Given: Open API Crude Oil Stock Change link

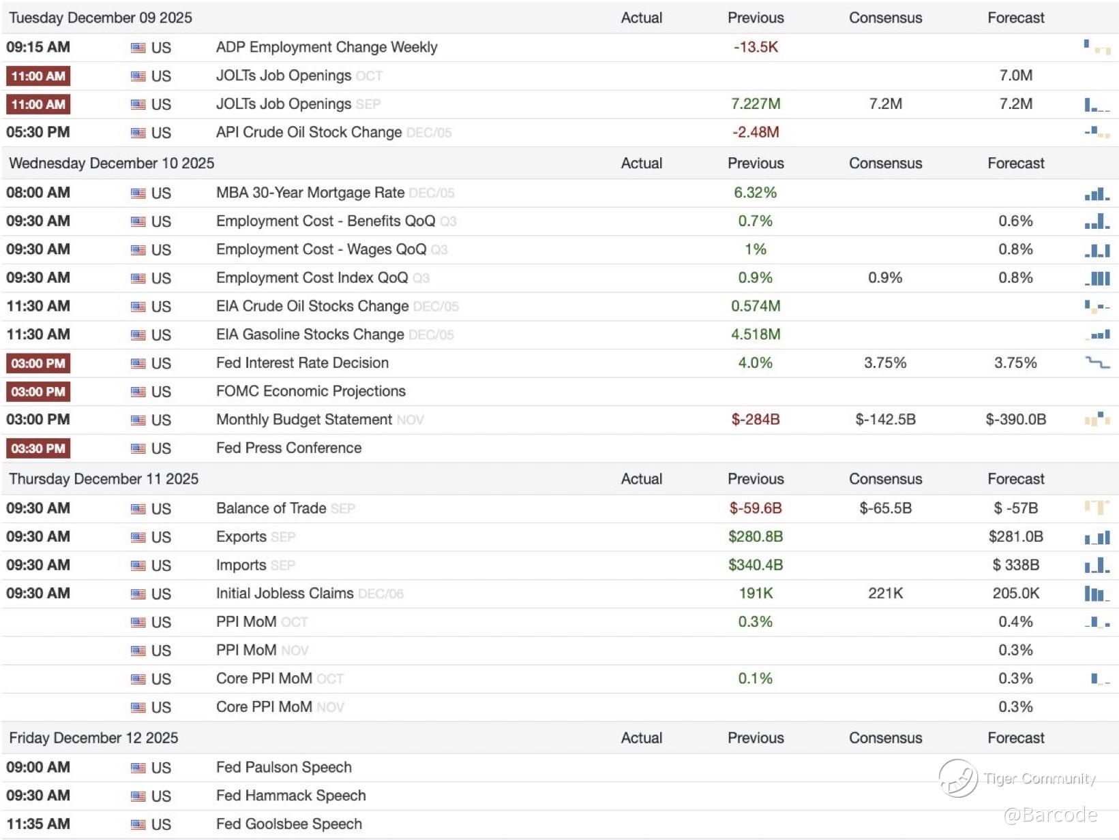Looking at the screenshot, I should (x=309, y=132).
